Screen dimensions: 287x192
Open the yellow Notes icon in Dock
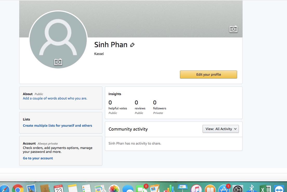coord(73,189)
